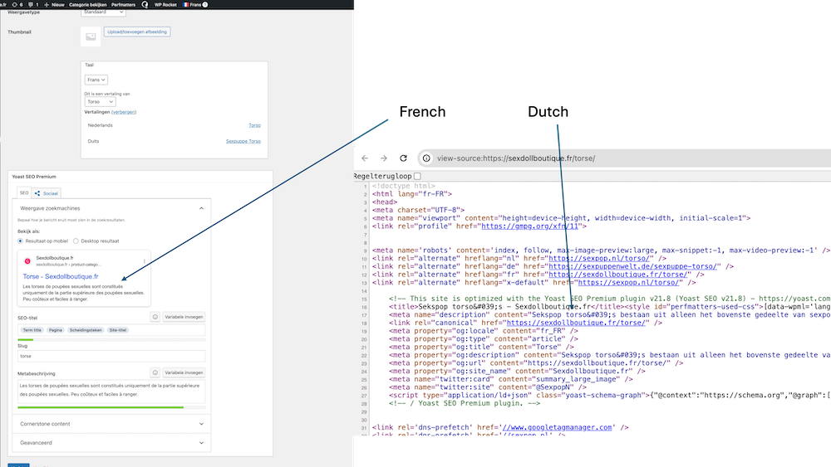Click the verbergen link
This screenshot has height=467, width=831.
(124, 112)
